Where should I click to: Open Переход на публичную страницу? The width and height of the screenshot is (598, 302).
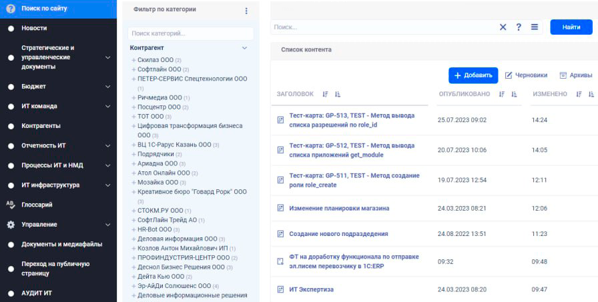click(x=55, y=269)
